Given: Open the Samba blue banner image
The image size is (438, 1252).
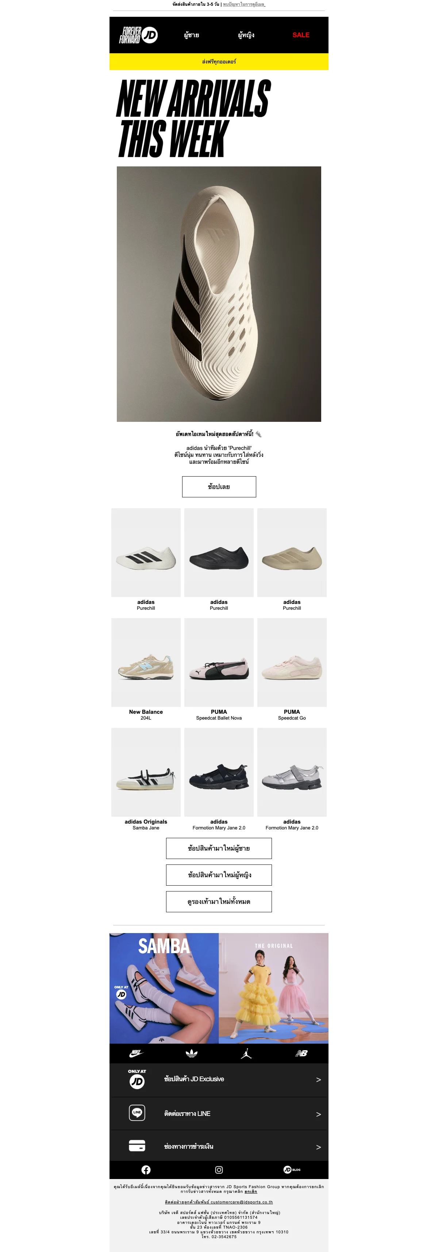Looking at the screenshot, I should (164, 988).
